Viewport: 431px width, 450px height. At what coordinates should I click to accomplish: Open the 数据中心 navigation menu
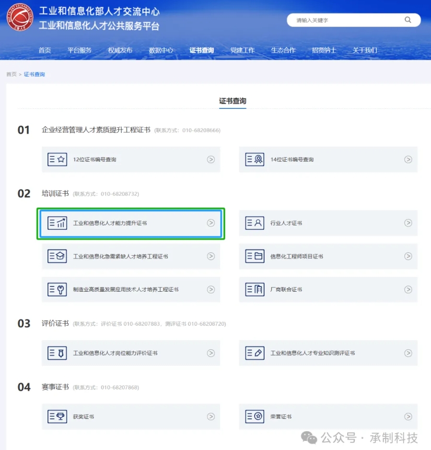pos(161,50)
